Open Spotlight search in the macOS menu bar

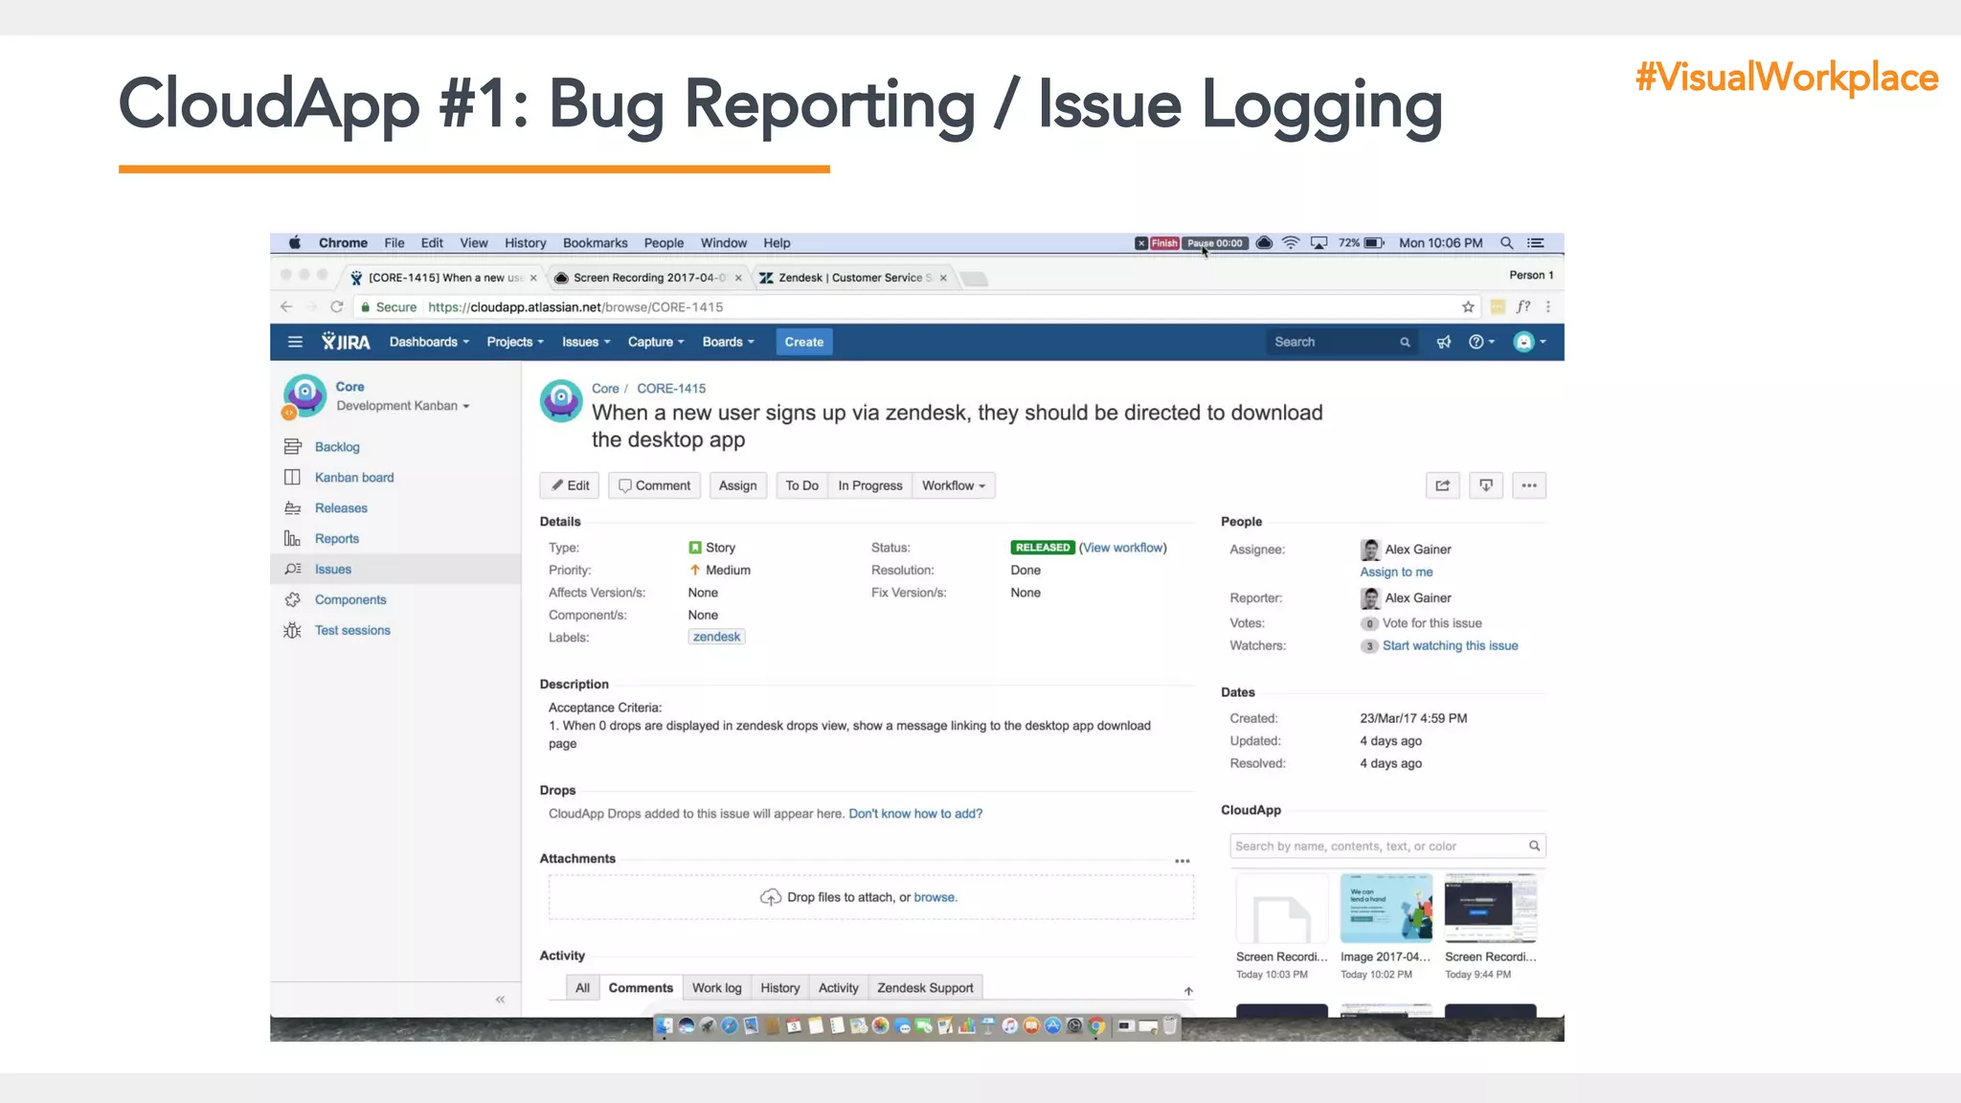(x=1506, y=243)
